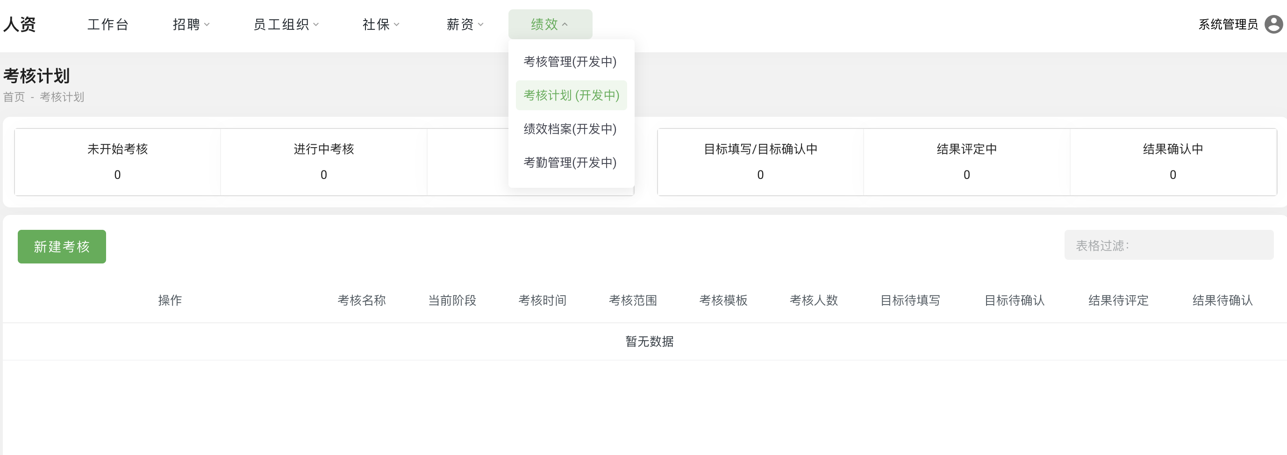
Task: Expand the 薪资 salary dropdown
Action: tap(465, 24)
